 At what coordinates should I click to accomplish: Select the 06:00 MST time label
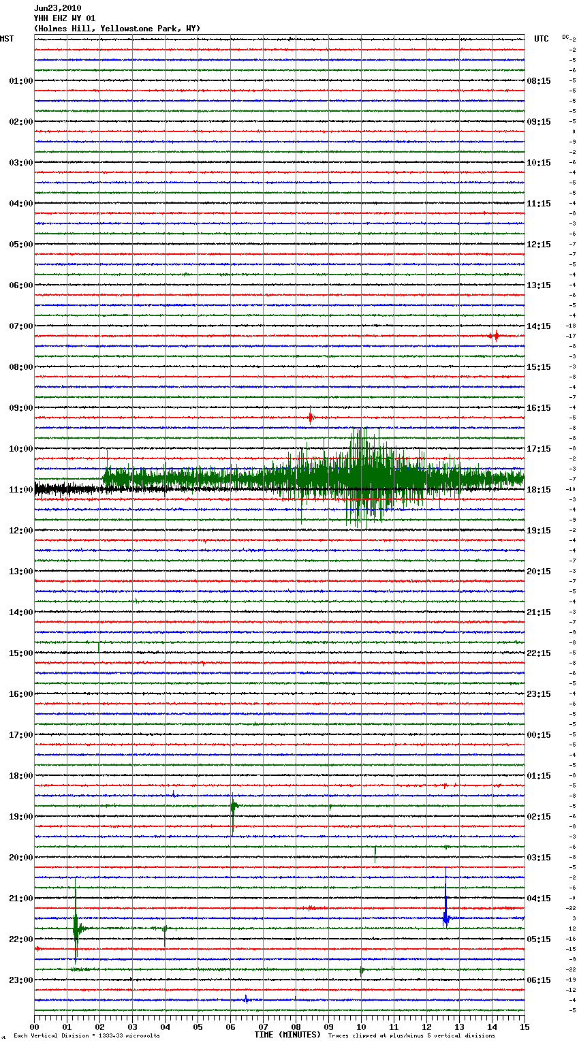click(21, 285)
